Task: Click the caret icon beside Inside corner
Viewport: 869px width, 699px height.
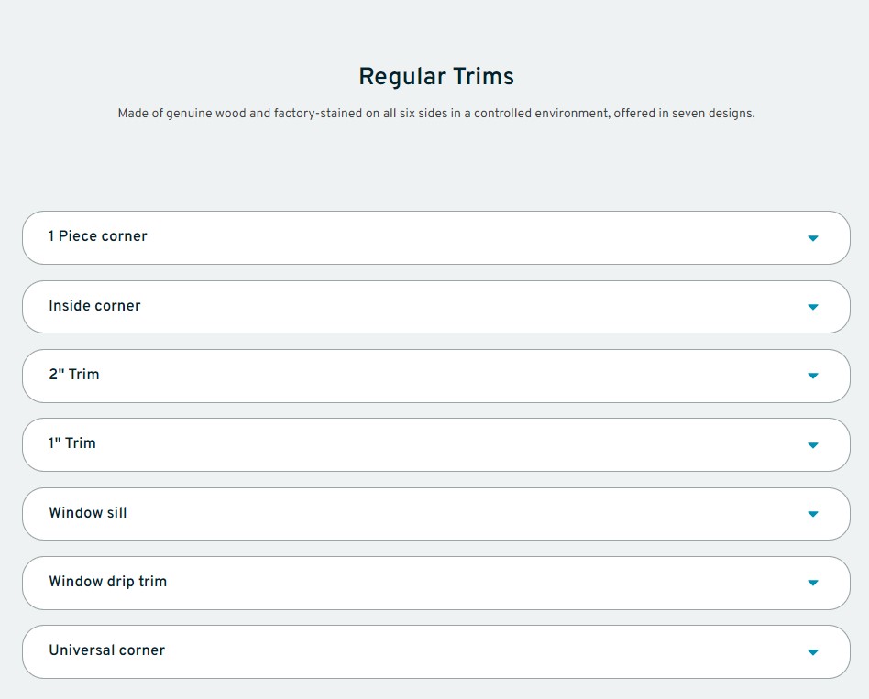Action: pos(812,307)
